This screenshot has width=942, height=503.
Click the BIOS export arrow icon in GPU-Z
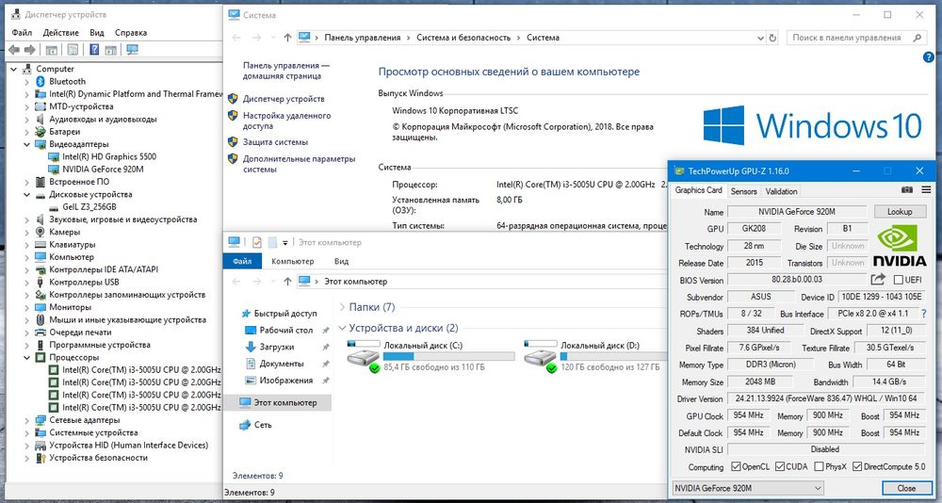tap(878, 280)
